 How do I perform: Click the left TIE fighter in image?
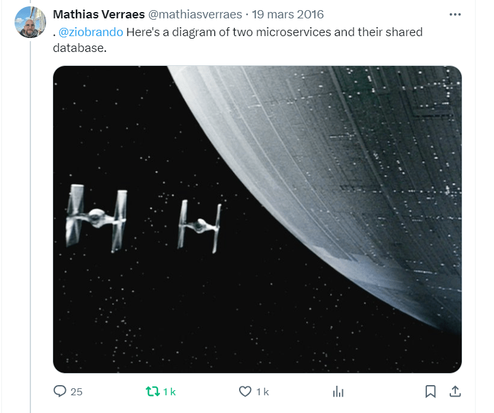coord(96,218)
